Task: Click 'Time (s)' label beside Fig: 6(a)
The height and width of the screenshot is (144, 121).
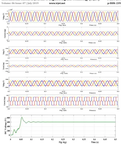Action: 93,25
